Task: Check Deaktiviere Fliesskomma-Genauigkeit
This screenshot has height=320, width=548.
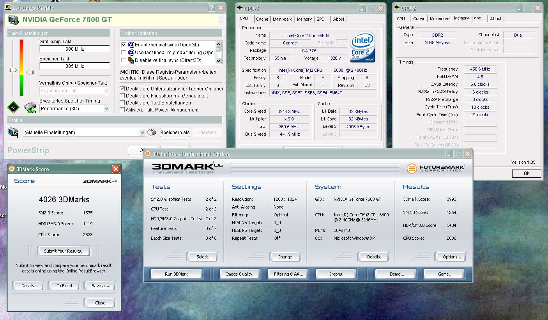Action: 122,95
